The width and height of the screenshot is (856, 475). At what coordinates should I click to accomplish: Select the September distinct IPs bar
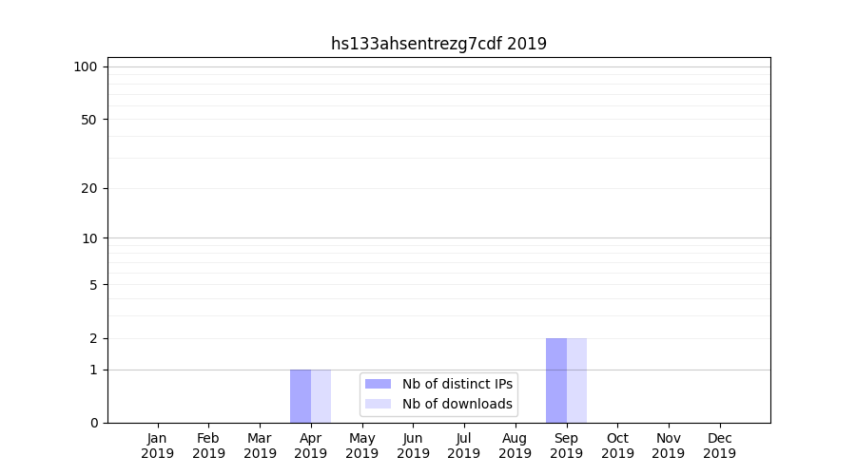(x=556, y=380)
